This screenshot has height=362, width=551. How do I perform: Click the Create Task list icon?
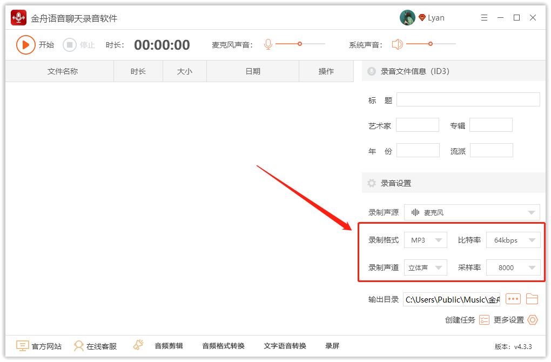click(x=484, y=320)
